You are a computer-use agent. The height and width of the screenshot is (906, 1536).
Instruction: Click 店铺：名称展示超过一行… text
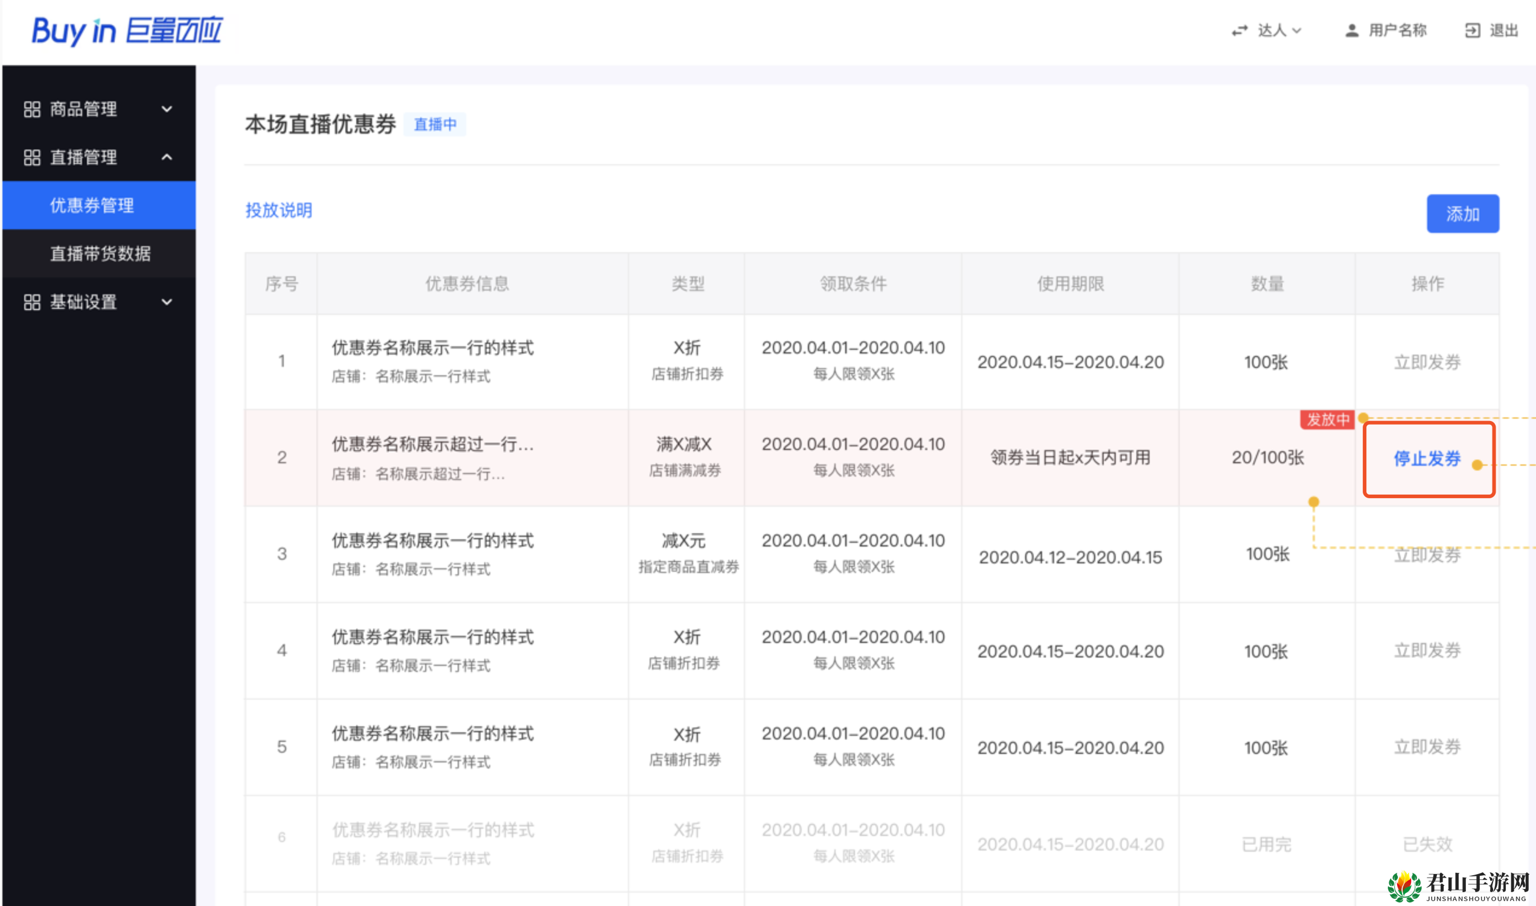point(418,474)
